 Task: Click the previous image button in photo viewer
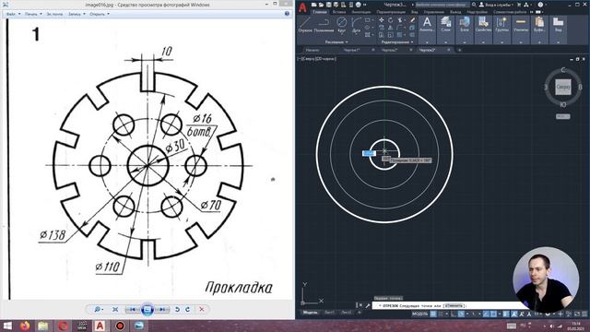(x=133, y=310)
